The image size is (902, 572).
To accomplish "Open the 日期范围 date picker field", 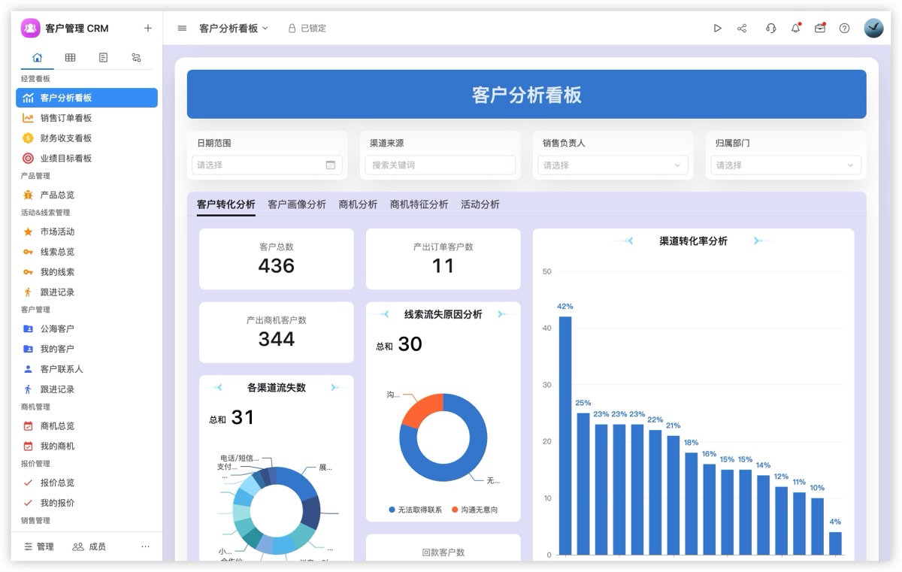I will pos(267,165).
